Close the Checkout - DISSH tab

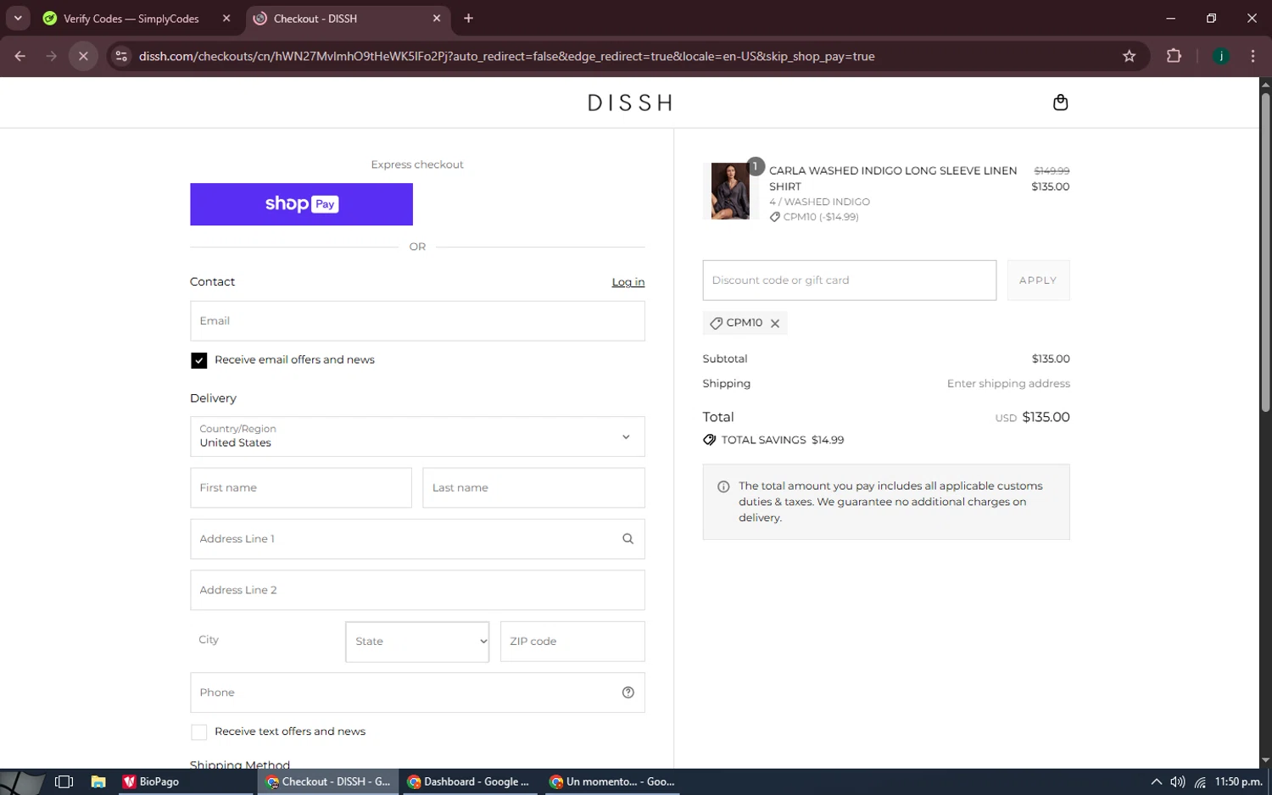(437, 19)
